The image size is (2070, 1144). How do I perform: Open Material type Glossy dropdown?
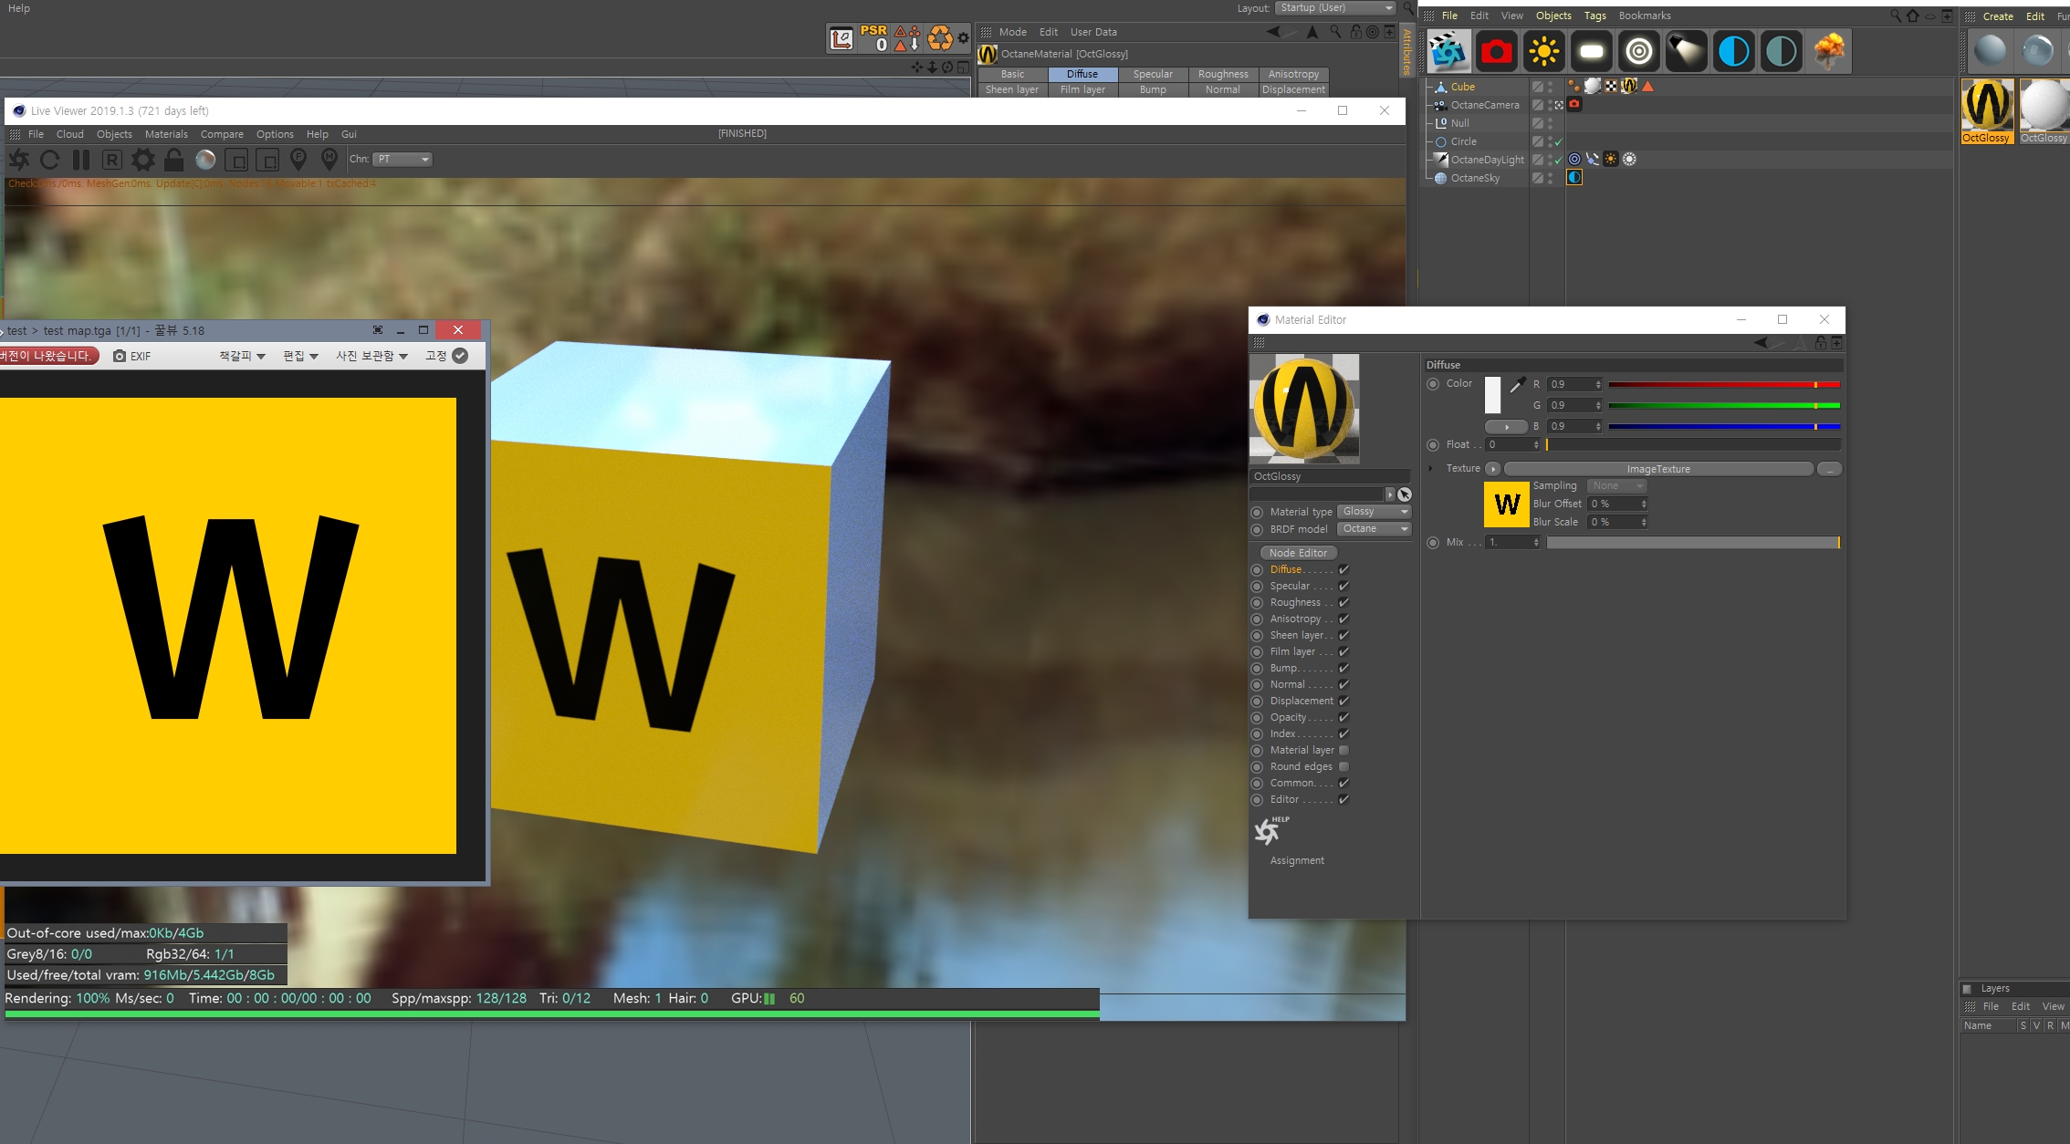1375,512
